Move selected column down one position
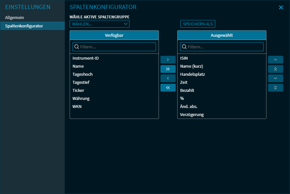The height and width of the screenshot is (194, 290). pos(275,78)
